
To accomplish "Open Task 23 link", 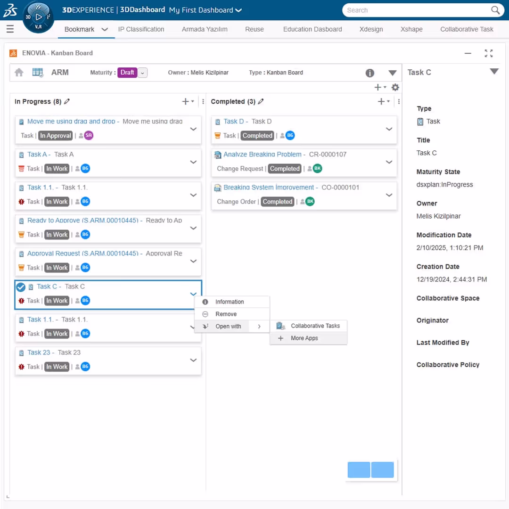I will pyautogui.click(x=39, y=353).
